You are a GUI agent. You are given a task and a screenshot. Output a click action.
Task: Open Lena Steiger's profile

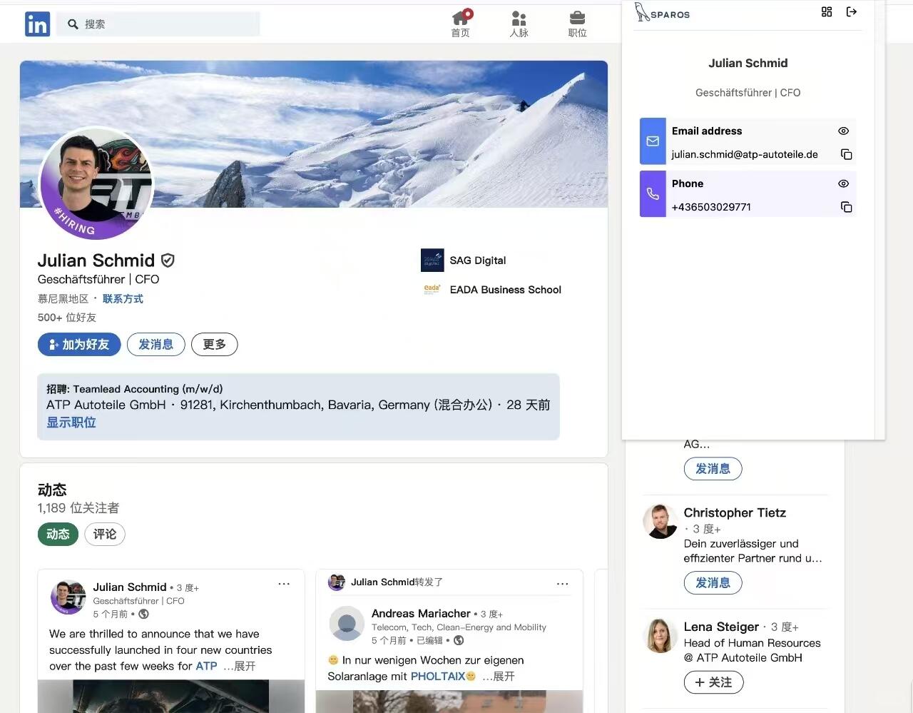721,627
